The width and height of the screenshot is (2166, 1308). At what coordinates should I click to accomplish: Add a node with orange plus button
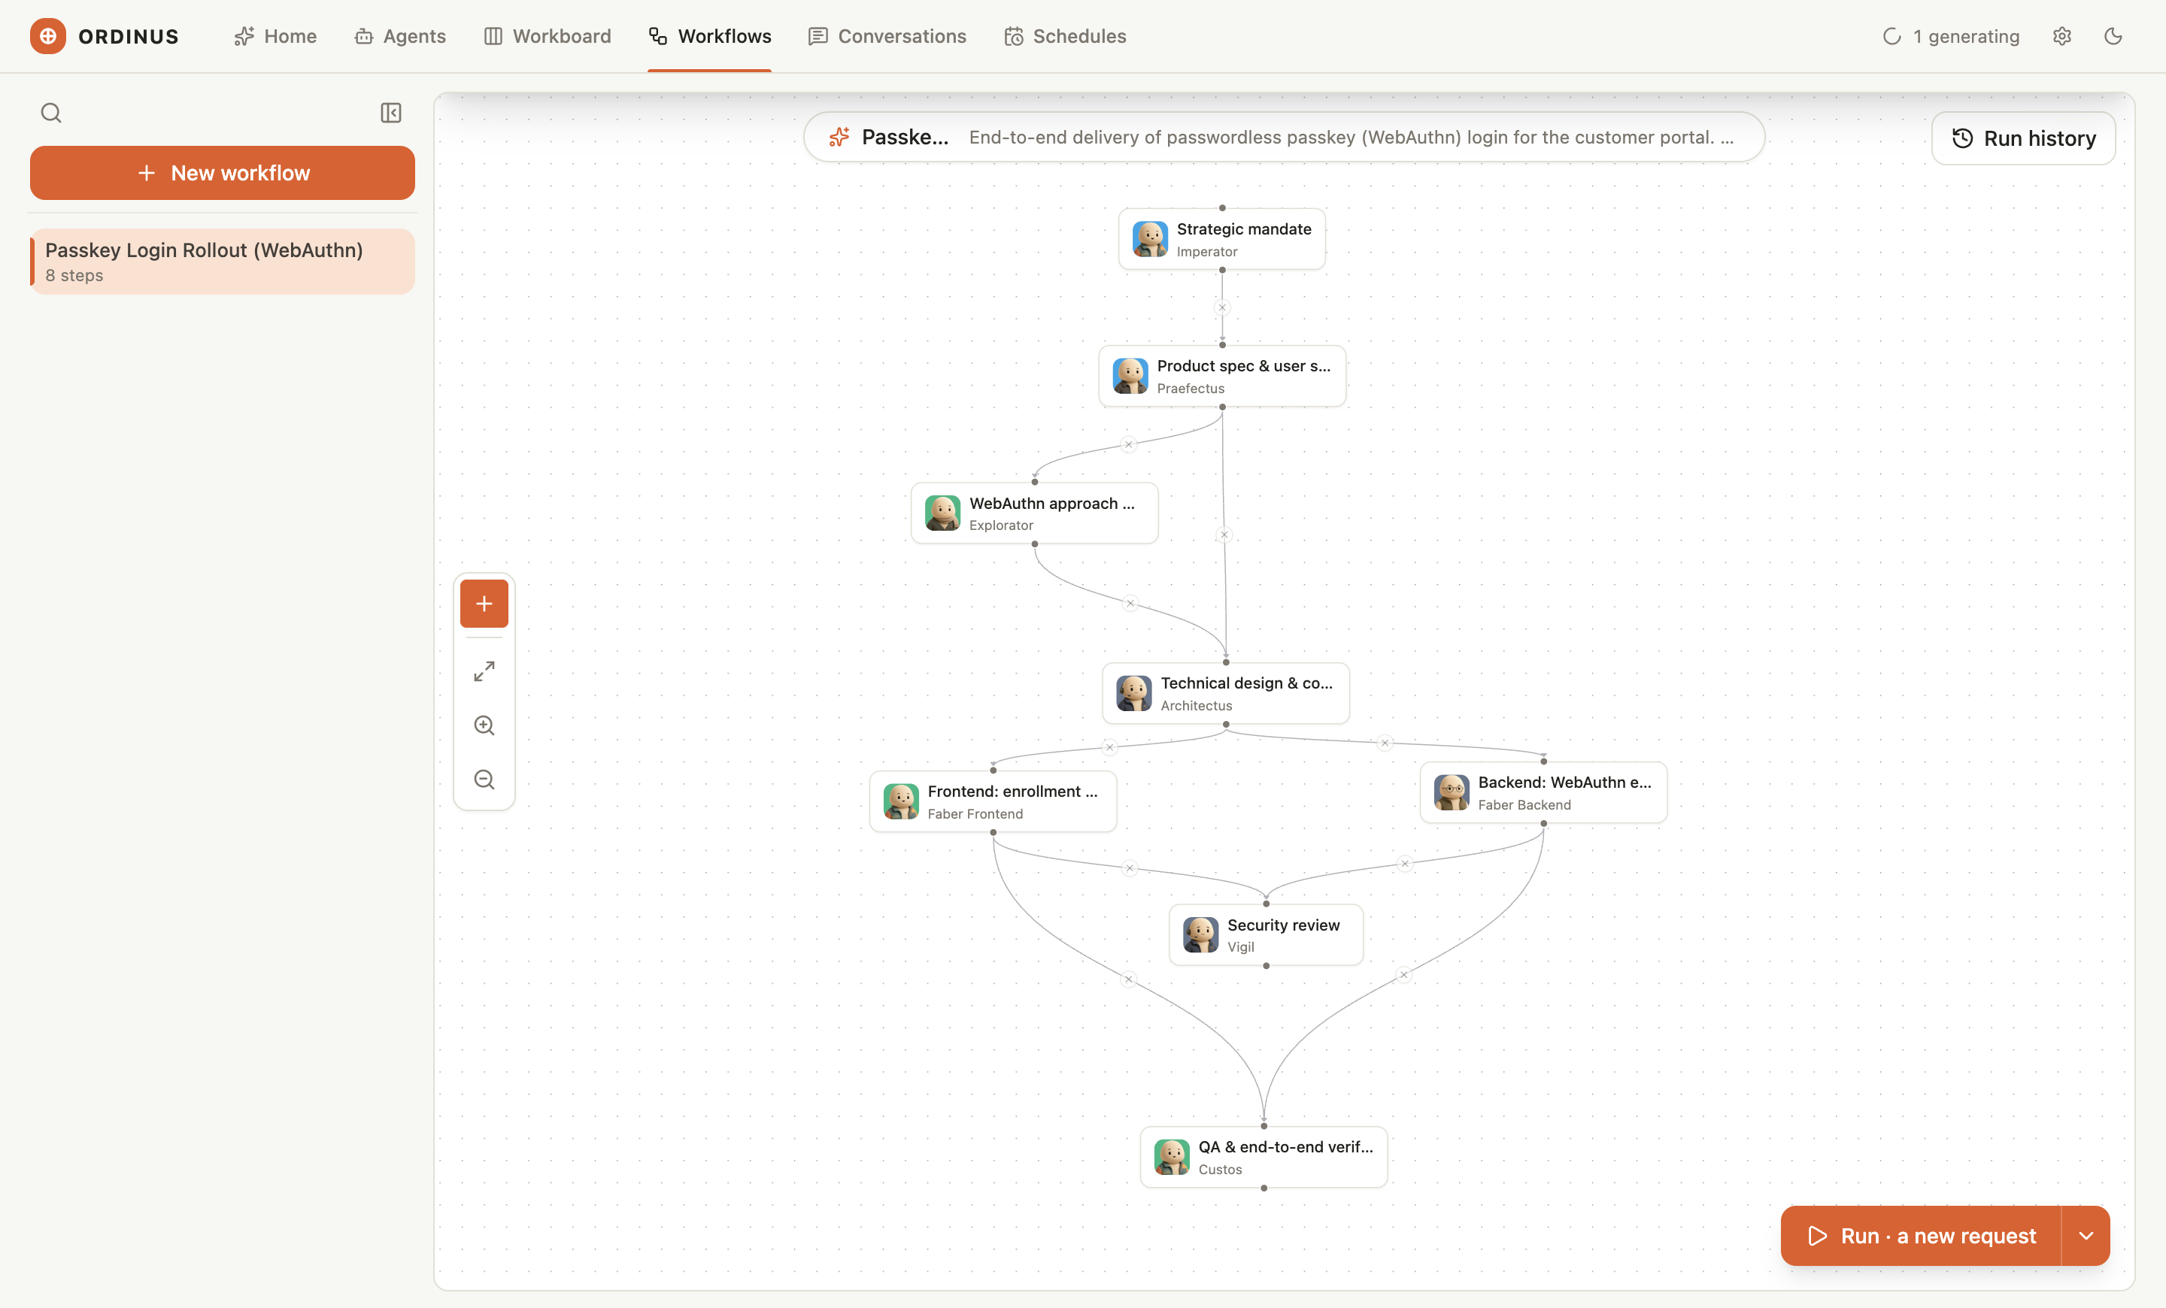pos(484,604)
